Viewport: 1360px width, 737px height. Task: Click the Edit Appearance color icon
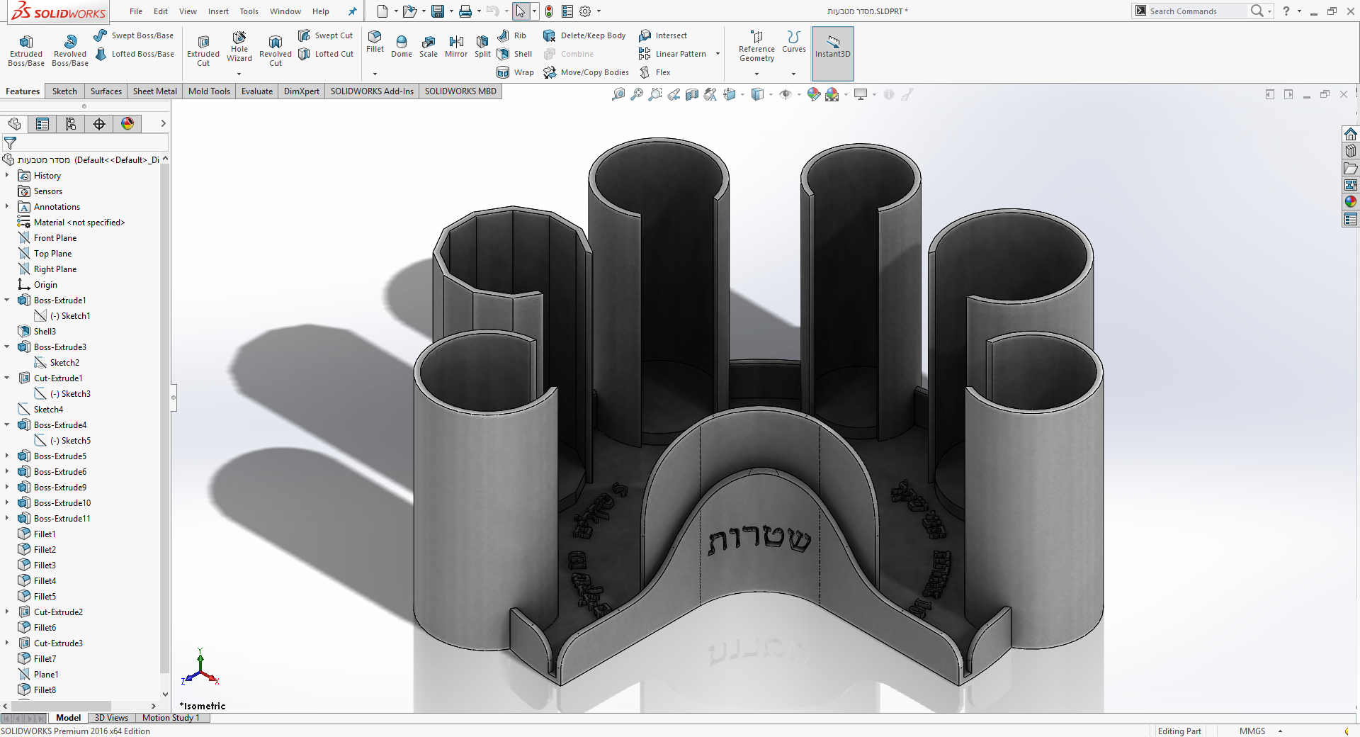pyautogui.click(x=814, y=94)
